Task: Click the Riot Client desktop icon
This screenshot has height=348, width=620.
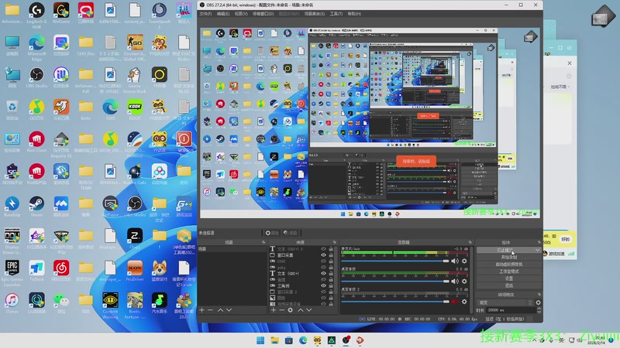Action: tap(36, 142)
